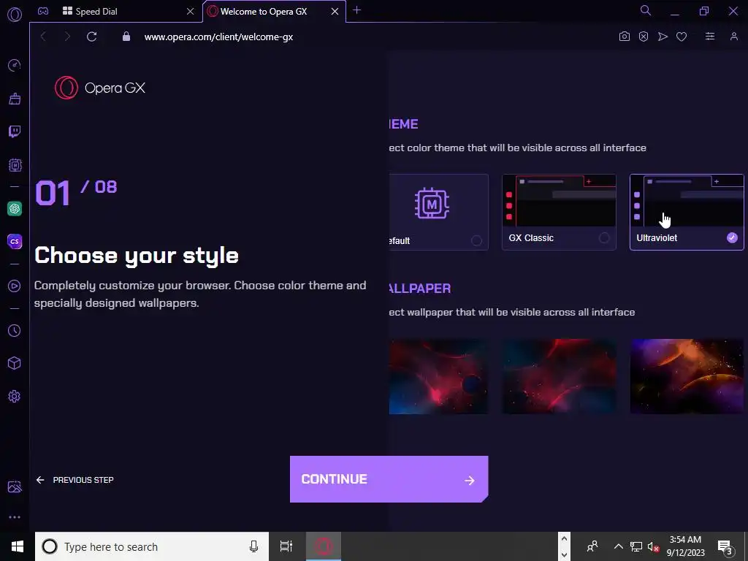The width and height of the screenshot is (748, 561).
Task: Open Settings gear icon in sidebar
Action: coord(15,396)
